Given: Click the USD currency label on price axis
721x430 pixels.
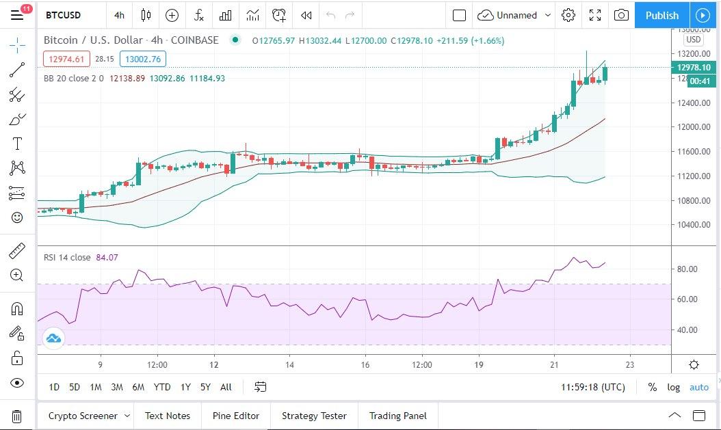Looking at the screenshot, I should pyautogui.click(x=694, y=40).
